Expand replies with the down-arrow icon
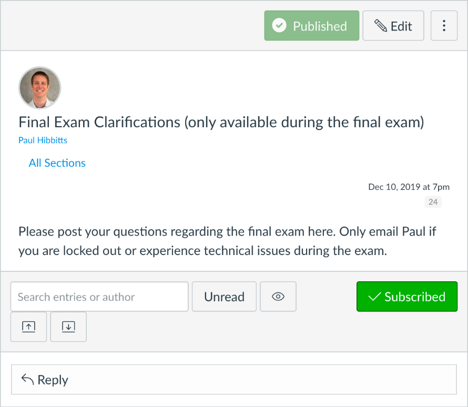The image size is (468, 407). 68,327
